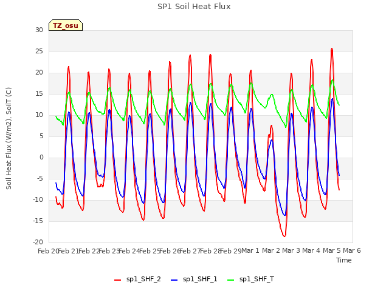The height and width of the screenshot is (291, 389).
Task: Click the Mar 3 x-axis tick label
Action: tap(291, 250)
